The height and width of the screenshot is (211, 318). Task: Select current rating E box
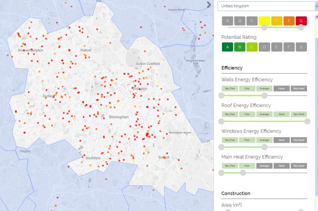(277, 21)
